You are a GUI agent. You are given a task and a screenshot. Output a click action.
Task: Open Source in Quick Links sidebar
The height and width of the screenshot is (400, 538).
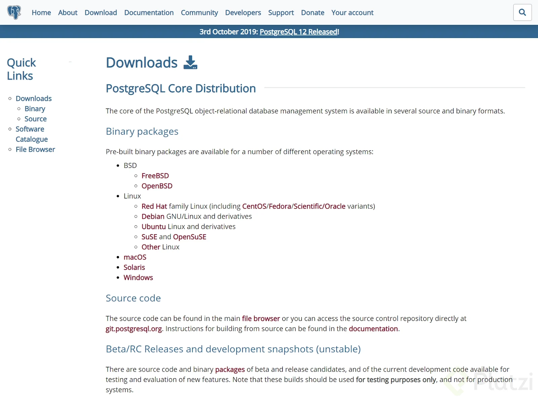point(36,119)
